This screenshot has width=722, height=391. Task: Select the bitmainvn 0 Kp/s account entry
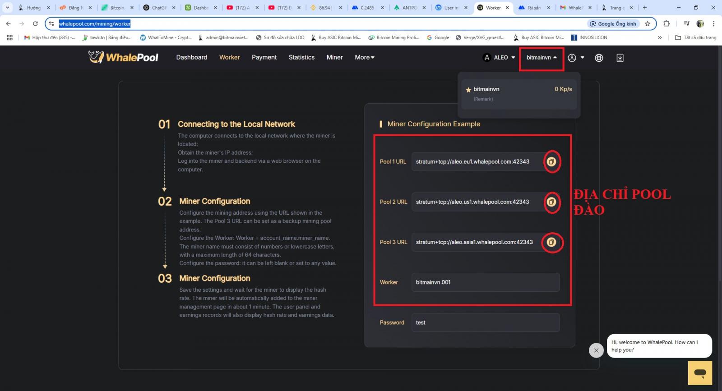point(519,94)
